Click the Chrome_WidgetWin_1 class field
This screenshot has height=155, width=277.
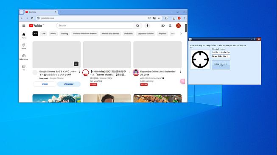221,56
